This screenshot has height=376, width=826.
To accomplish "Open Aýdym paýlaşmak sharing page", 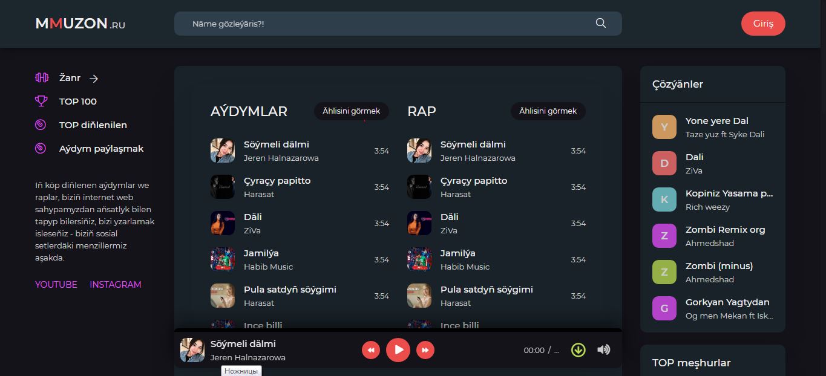I will click(101, 149).
